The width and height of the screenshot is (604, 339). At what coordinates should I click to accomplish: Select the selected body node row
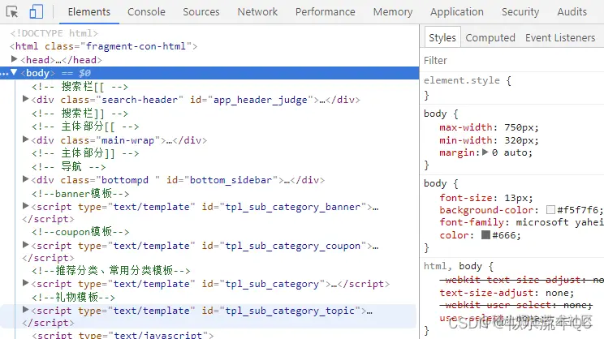pyautogui.click(x=209, y=73)
